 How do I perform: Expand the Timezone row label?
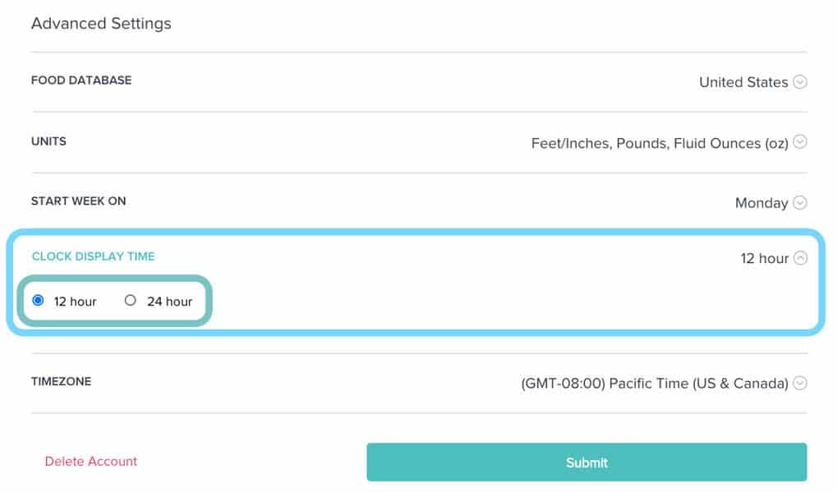tap(61, 382)
